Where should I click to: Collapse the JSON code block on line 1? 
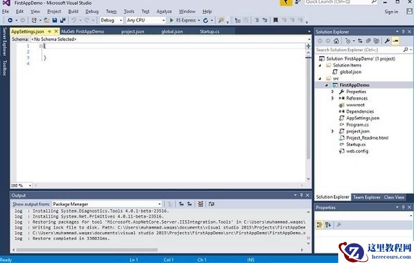pyautogui.click(x=41, y=46)
